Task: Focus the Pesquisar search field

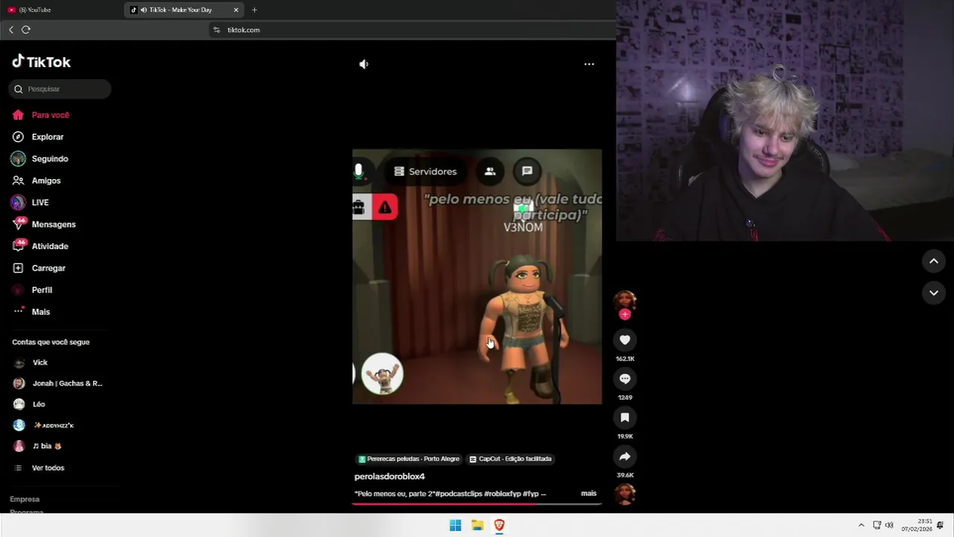Action: pyautogui.click(x=60, y=89)
